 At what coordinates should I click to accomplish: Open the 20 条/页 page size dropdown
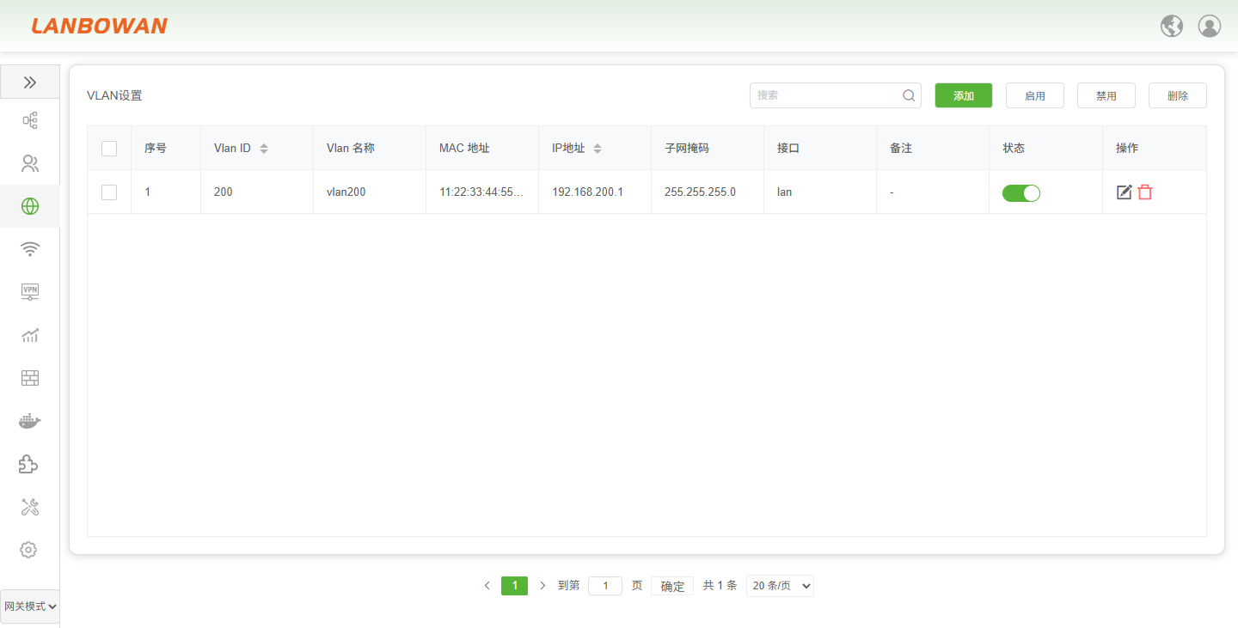[780, 586]
